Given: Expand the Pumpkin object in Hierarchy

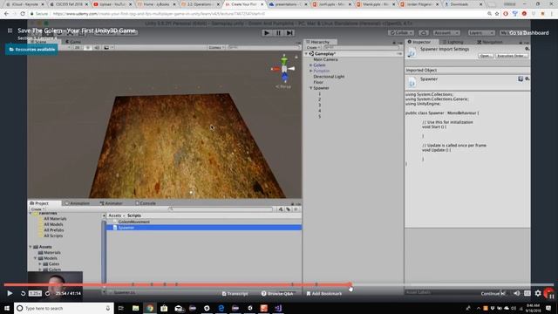Looking at the screenshot, I should click(x=310, y=71).
